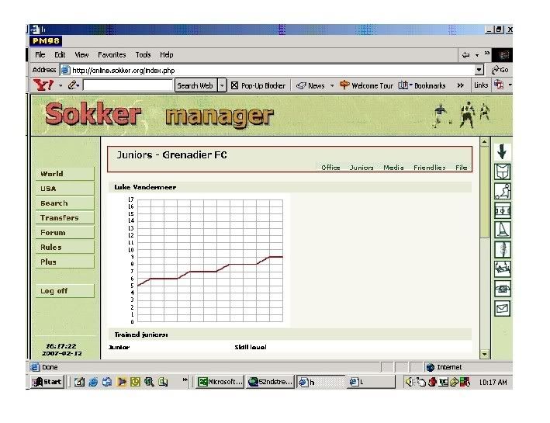Click the Transfers sidebar link

[x=60, y=218]
